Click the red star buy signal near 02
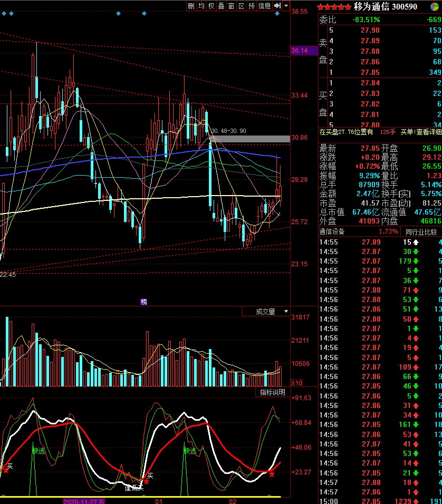The image size is (442, 504). (272, 474)
